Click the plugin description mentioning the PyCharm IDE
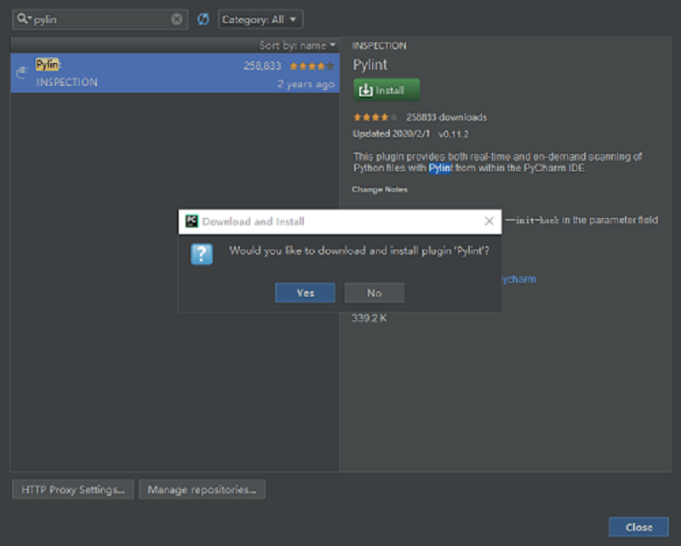681x546 pixels. 497,162
